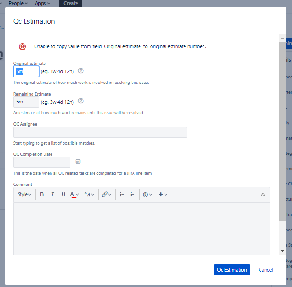This screenshot has height=287, width=292.
Task: Insert a numbered list
Action: tap(133, 194)
